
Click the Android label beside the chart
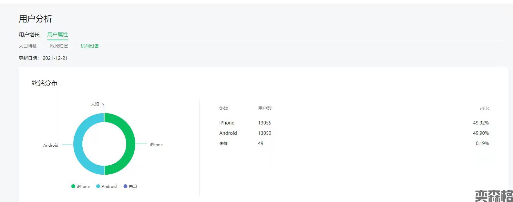51,145
